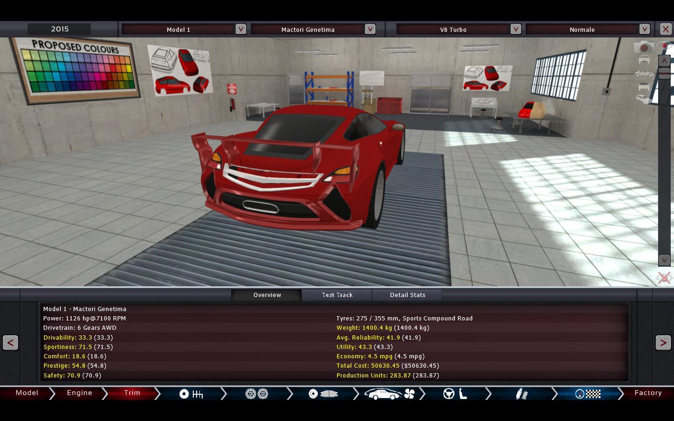Click the vertical scrollbar handle on the right
Viewport: 674px width, 421px height.
(664, 73)
